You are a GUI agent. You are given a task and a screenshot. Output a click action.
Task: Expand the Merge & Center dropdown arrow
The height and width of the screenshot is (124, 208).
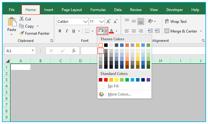click(201, 31)
